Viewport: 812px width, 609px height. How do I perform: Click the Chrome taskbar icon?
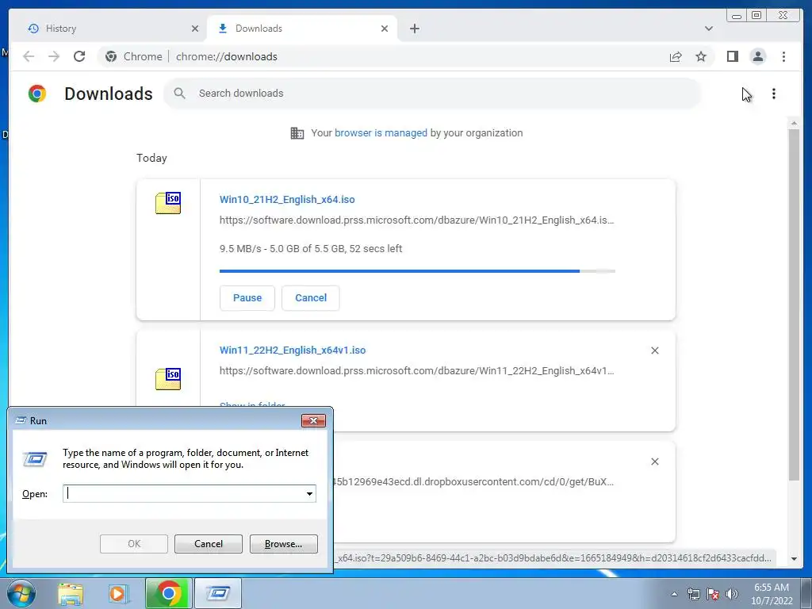click(169, 593)
